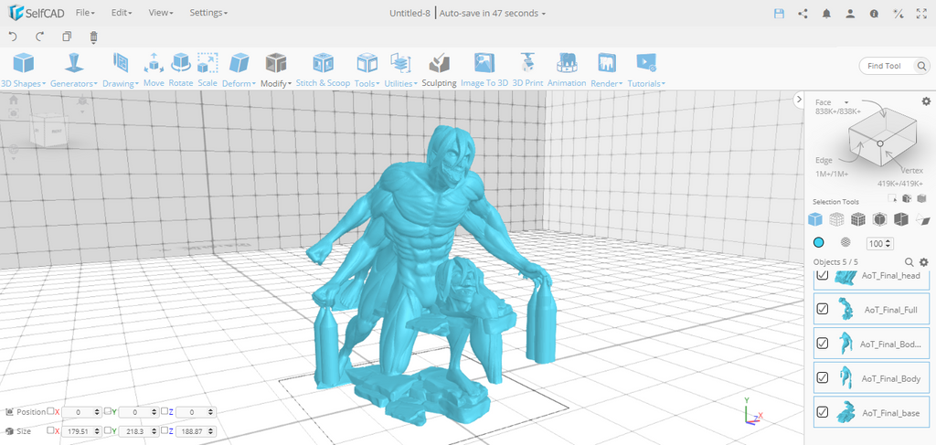The image size is (936, 445).
Task: Open the Modify tool icon
Action: pyautogui.click(x=276, y=63)
